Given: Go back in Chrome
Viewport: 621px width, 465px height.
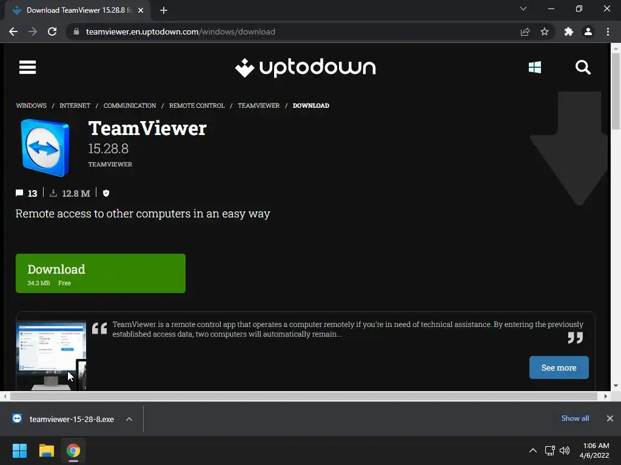Looking at the screenshot, I should tap(13, 31).
